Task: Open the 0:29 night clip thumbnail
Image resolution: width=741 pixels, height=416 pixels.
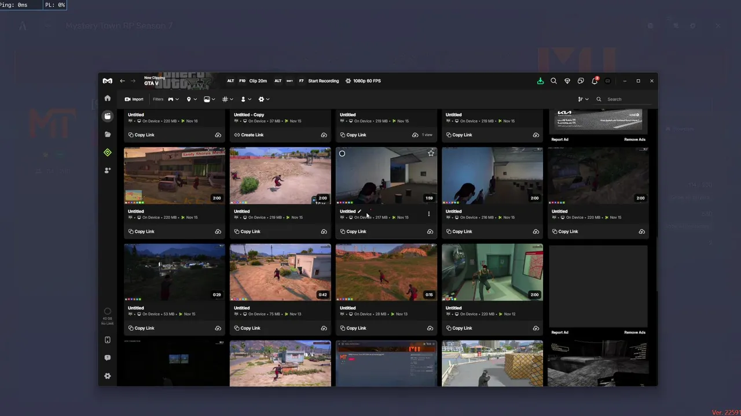Action: point(174,272)
